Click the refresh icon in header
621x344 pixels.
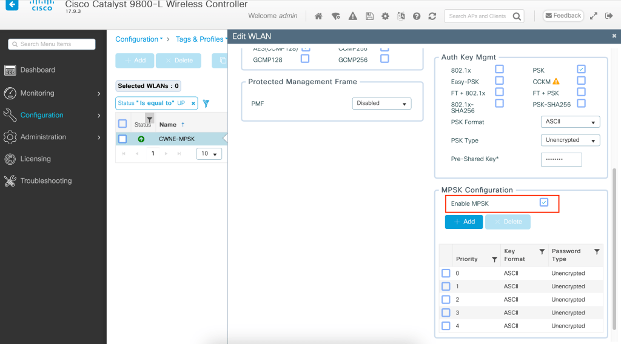click(x=432, y=16)
